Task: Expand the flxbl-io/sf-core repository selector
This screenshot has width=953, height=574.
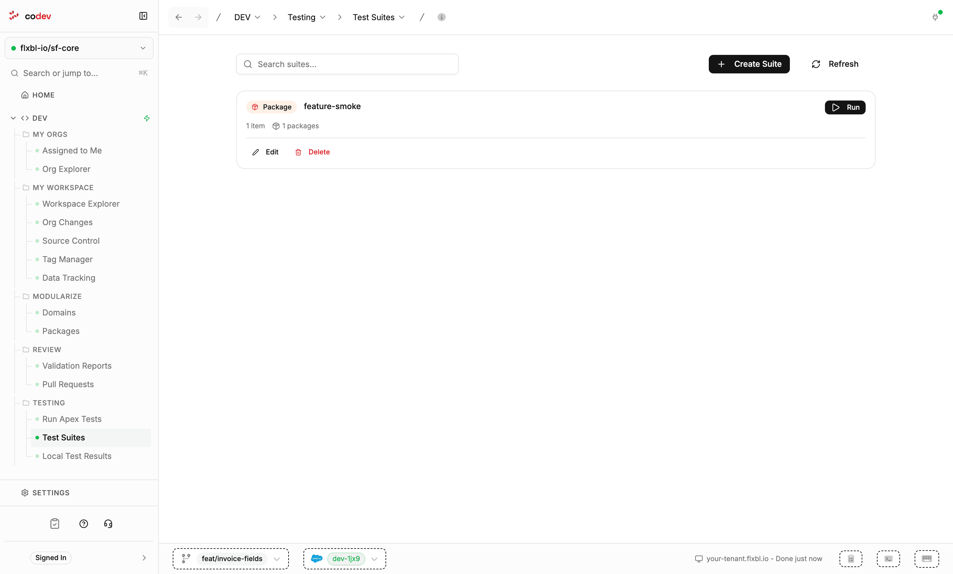Action: (x=79, y=48)
